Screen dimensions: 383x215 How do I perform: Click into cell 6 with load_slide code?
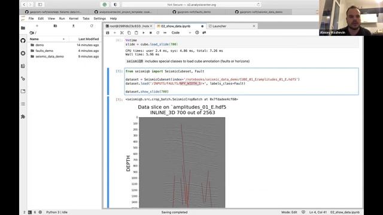click(242, 42)
